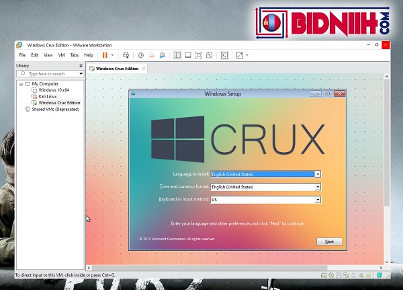Click the message log note icon
403x290 pixels.
coord(379,275)
